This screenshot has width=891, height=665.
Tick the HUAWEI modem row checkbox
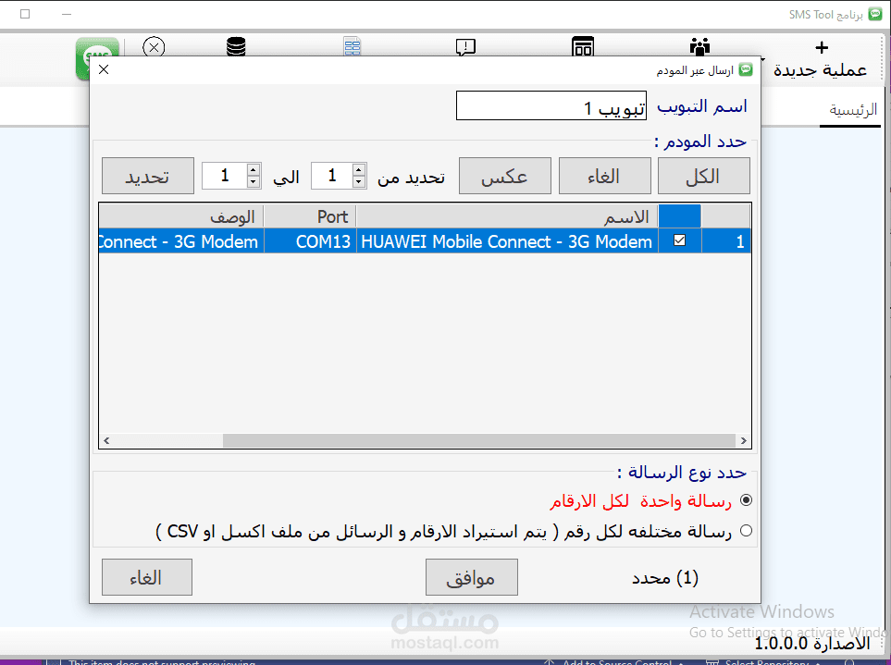679,240
